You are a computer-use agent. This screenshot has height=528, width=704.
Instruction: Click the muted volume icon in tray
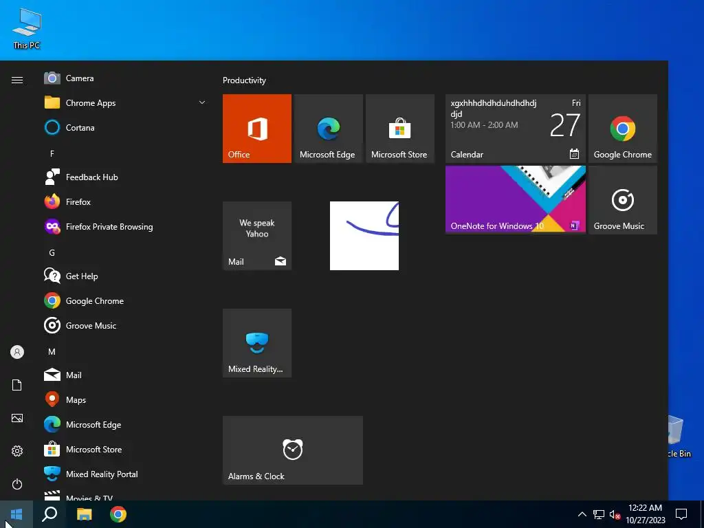click(x=615, y=514)
